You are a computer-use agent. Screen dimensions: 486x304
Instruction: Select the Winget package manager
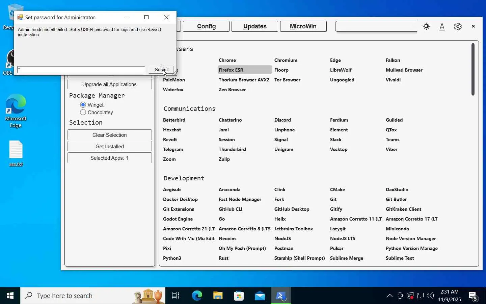[x=92, y=105]
